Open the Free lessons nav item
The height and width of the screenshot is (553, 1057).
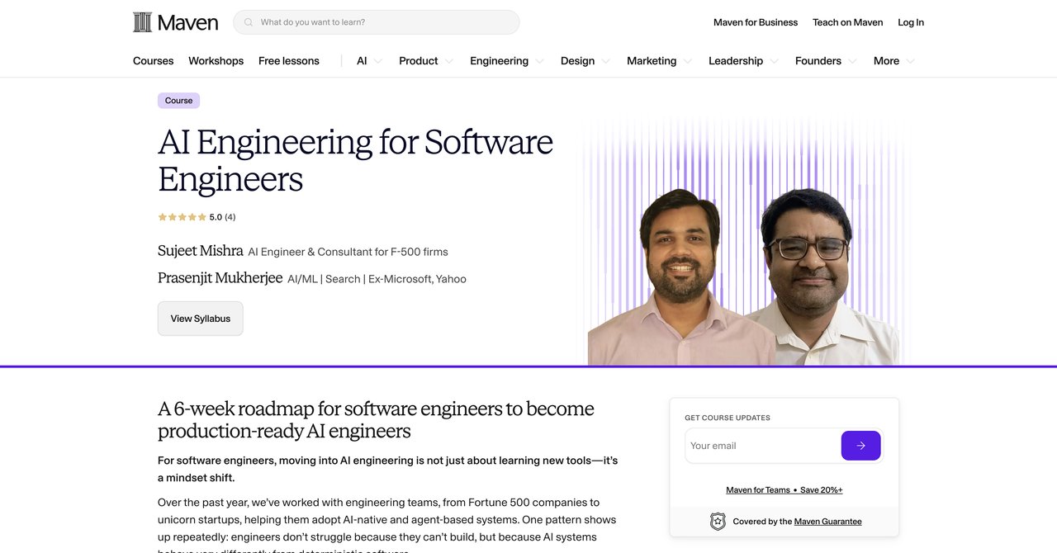point(289,61)
